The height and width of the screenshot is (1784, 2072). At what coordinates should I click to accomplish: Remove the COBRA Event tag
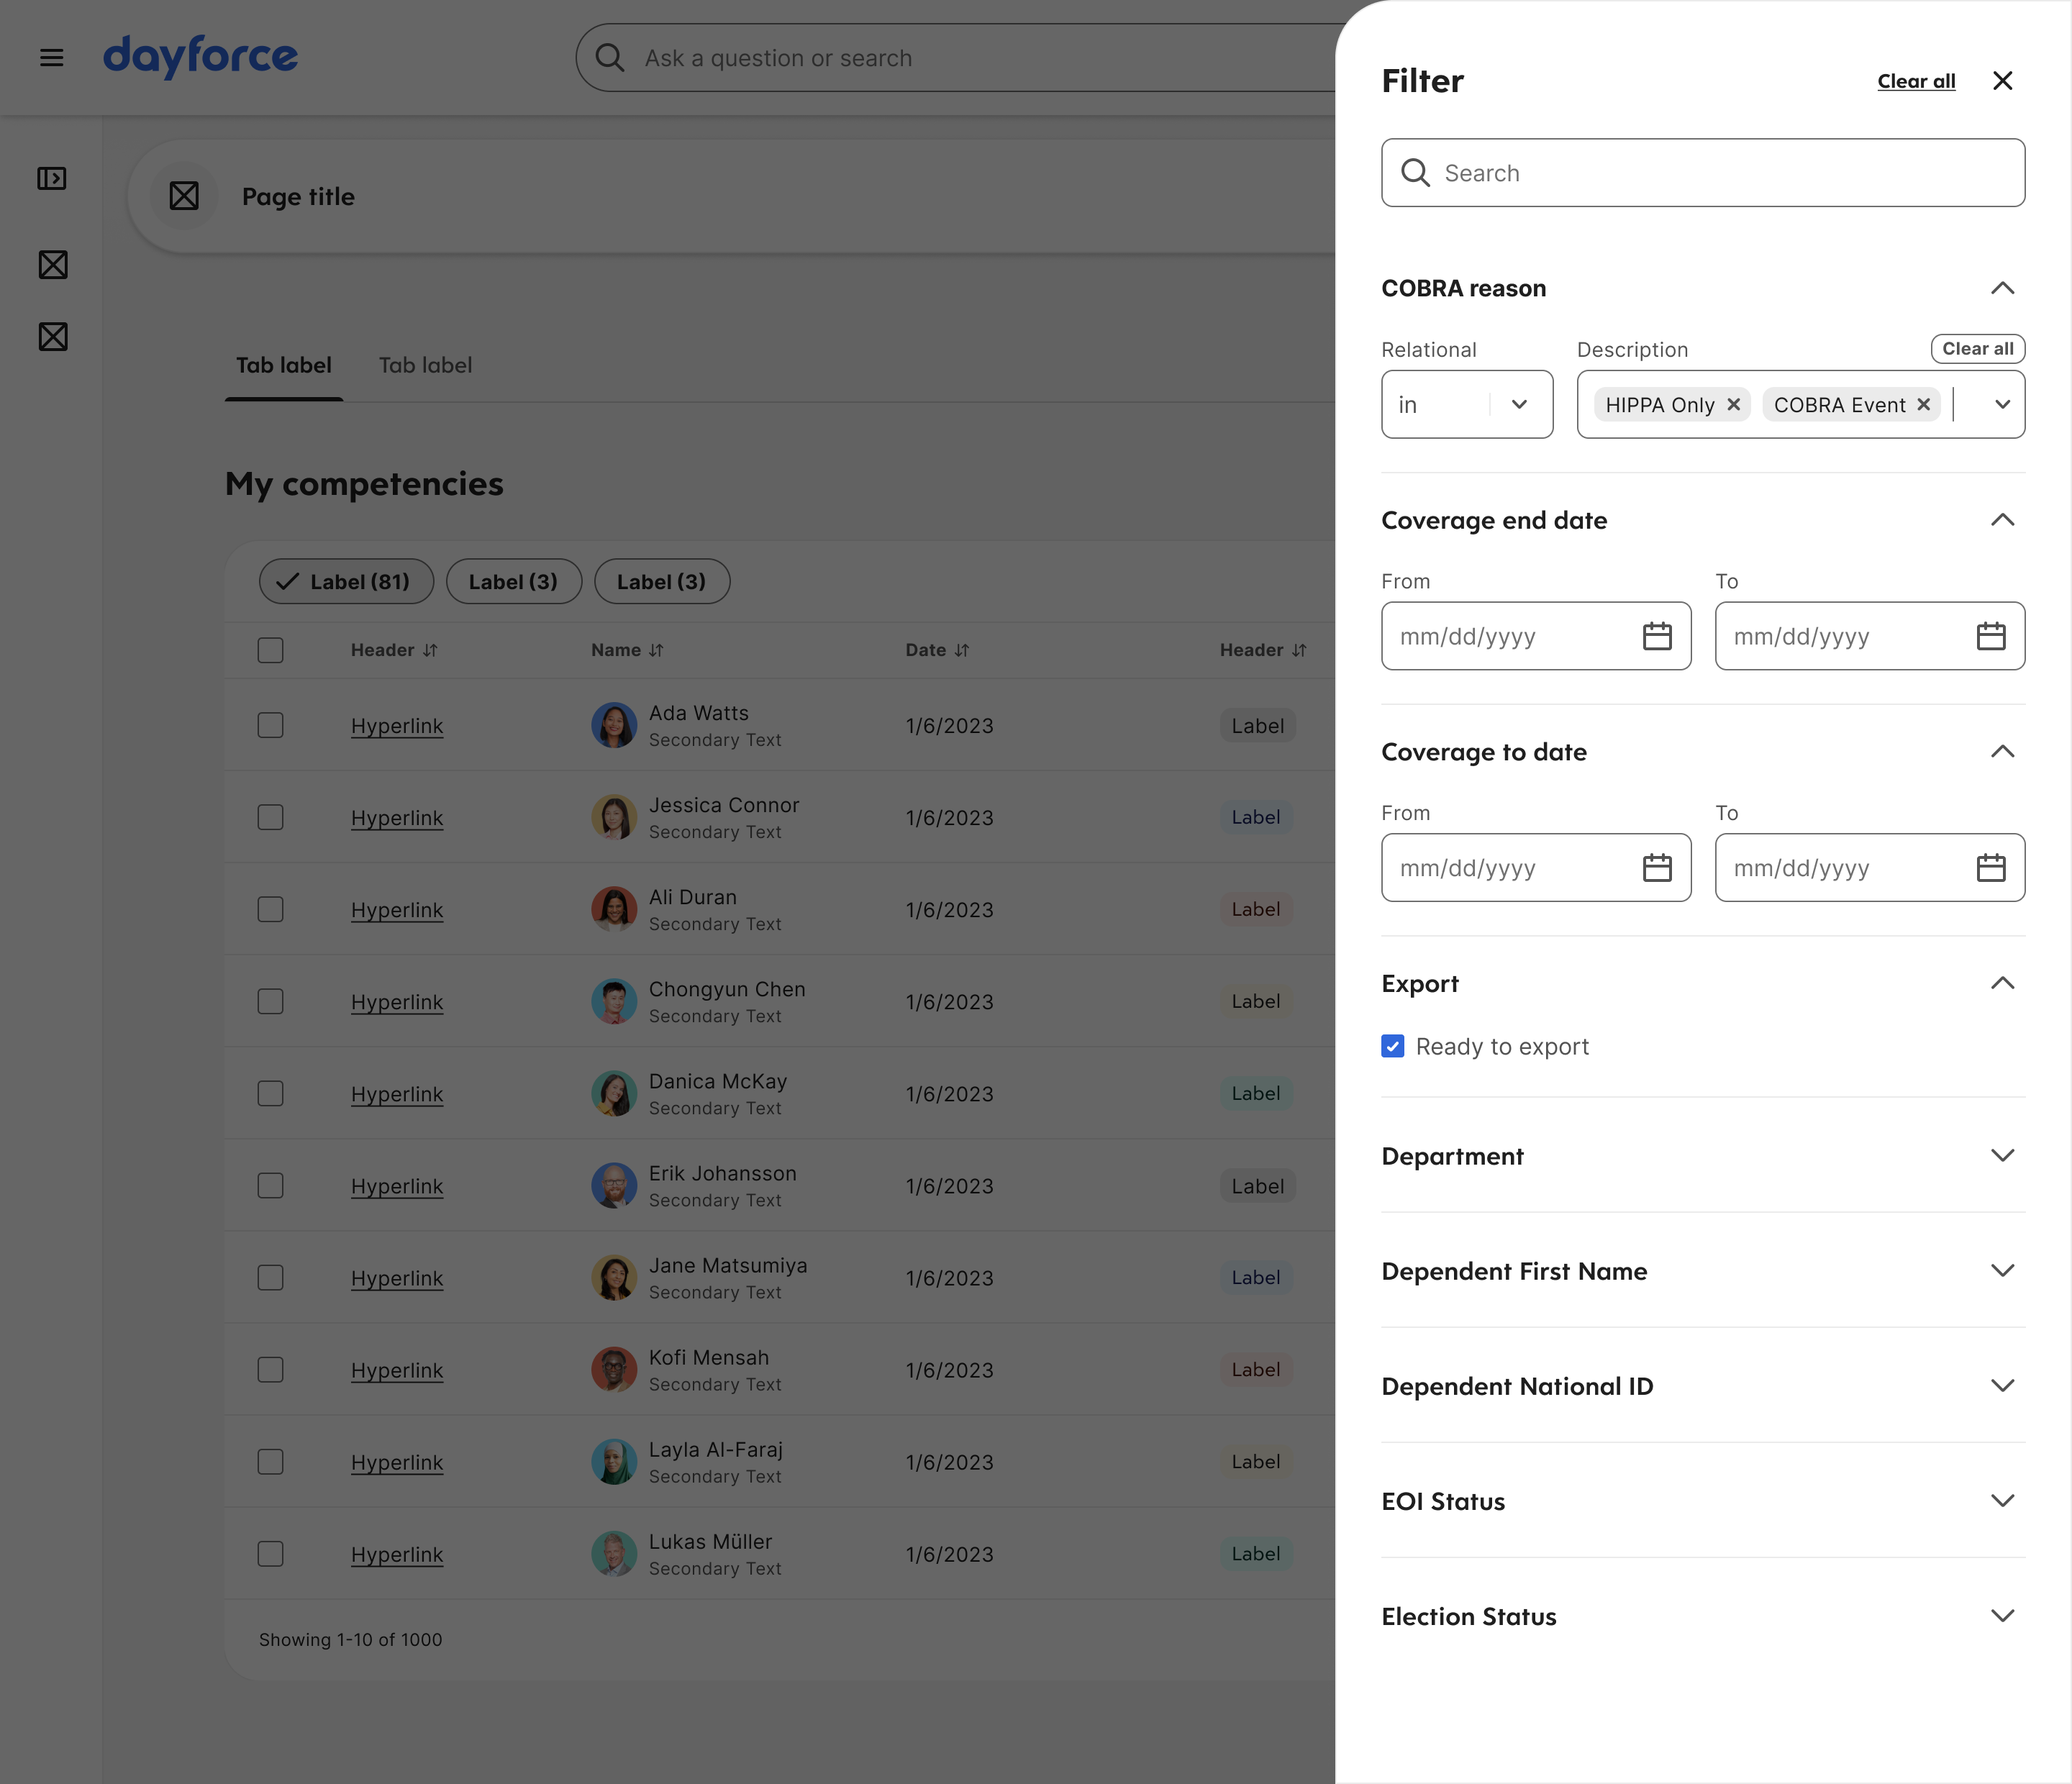(x=1923, y=404)
